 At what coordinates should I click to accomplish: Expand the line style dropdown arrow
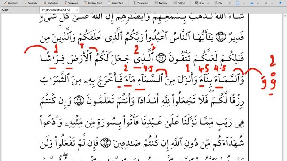coord(244,3)
